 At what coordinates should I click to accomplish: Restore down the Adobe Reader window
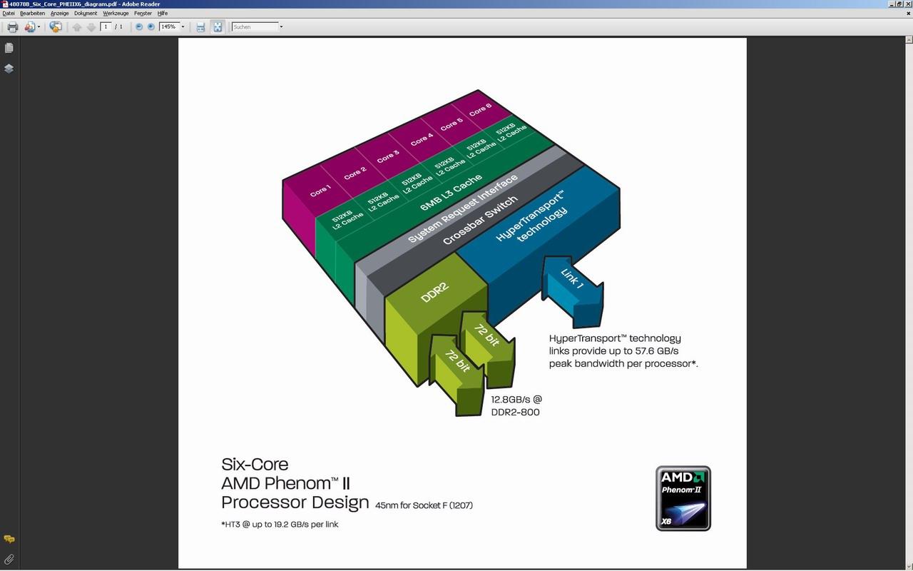pyautogui.click(x=899, y=4)
